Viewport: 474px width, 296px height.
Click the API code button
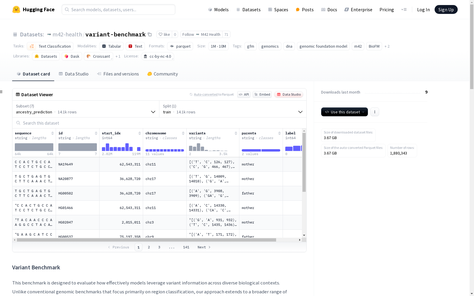tap(244, 94)
